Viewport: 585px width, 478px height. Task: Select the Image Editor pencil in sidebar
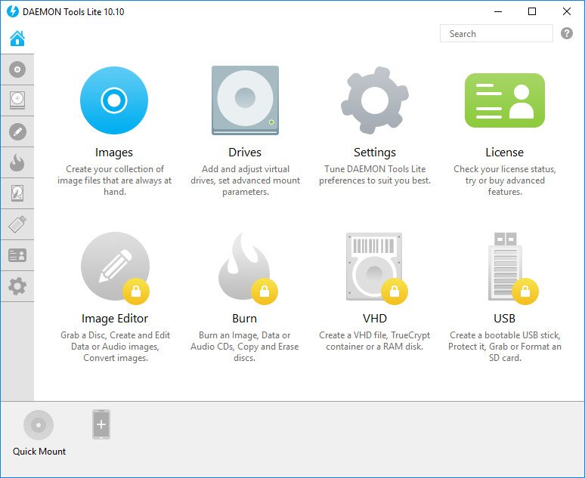pyautogui.click(x=17, y=131)
